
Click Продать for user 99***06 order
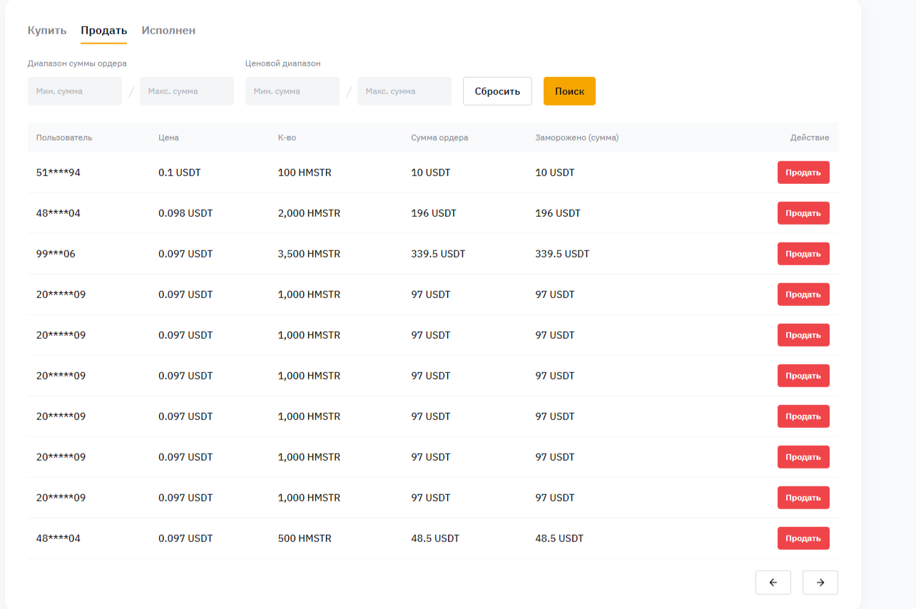(803, 254)
